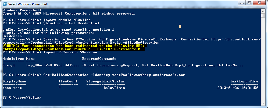Image resolution: width=268 pixels, height=108 pixels.
Task: Click the 'Select Windows PowerShell' title text
Action: [28, 4]
